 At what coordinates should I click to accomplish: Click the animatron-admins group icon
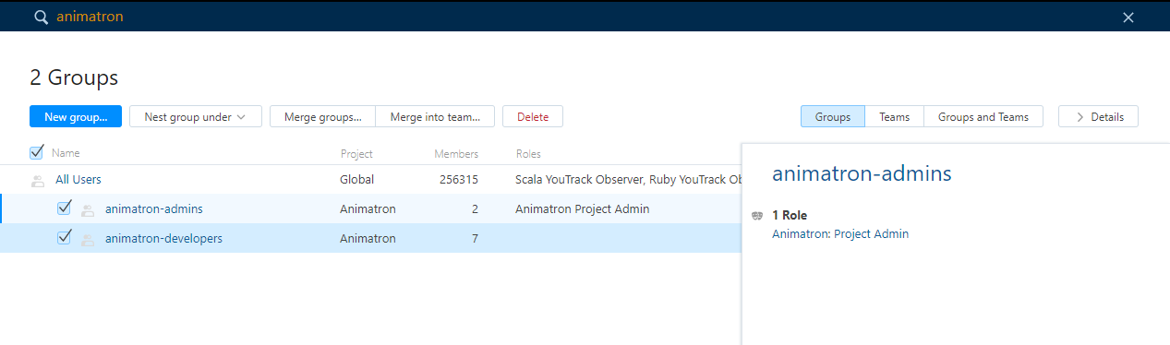[88, 210]
